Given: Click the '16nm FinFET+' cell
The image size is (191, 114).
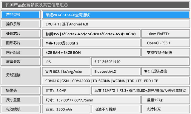Looking at the screenshot, I should [x=166, y=34].
